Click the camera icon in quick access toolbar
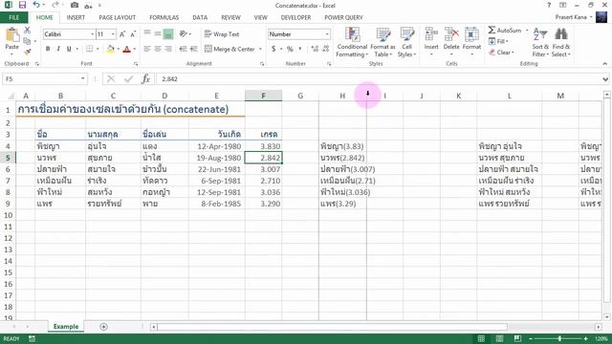 point(75,5)
